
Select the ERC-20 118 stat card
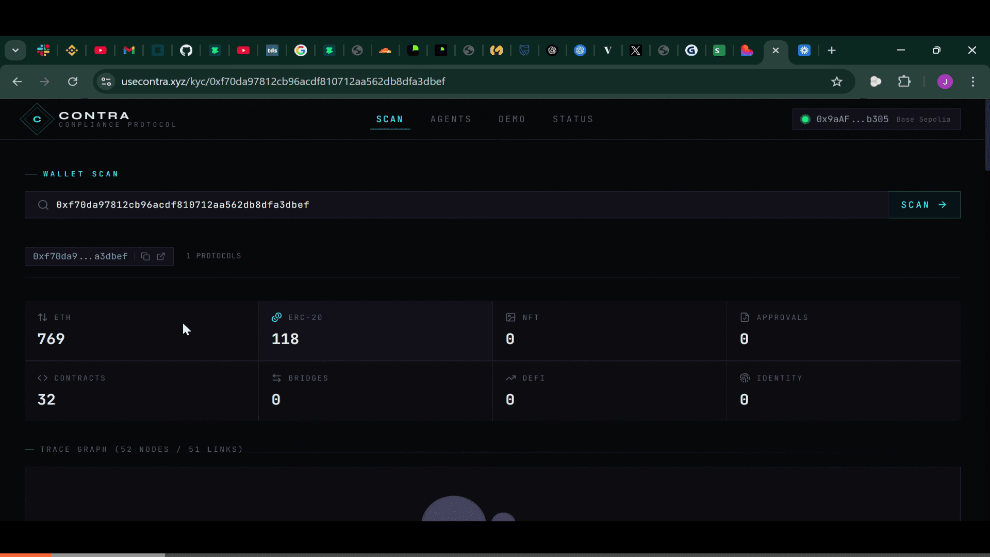click(375, 331)
